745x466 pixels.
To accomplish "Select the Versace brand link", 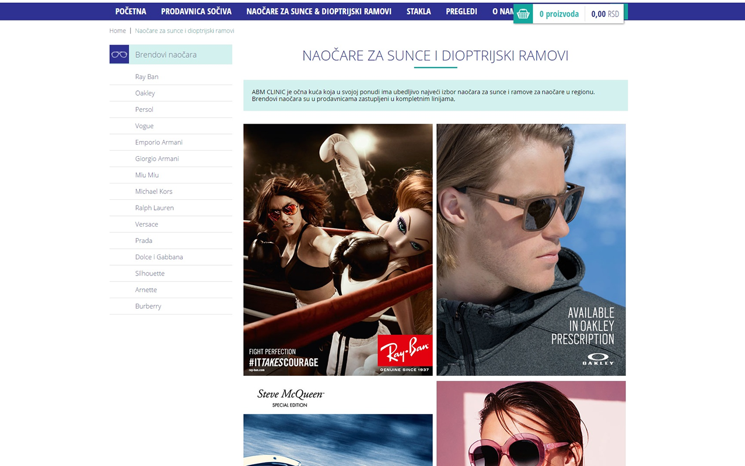I will click(146, 224).
